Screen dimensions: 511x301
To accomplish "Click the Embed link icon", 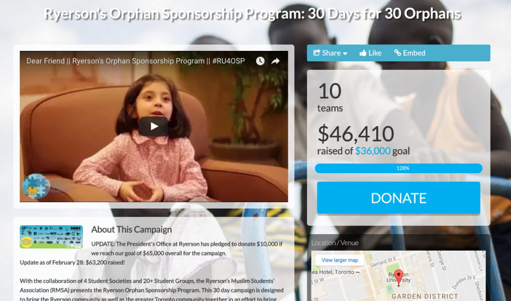I will (398, 53).
